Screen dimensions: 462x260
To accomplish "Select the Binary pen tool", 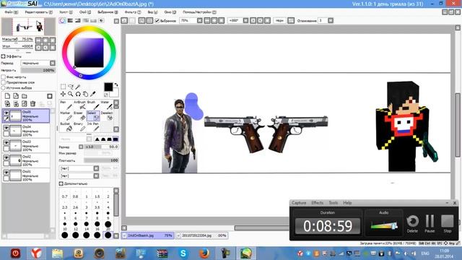I will point(79,127).
